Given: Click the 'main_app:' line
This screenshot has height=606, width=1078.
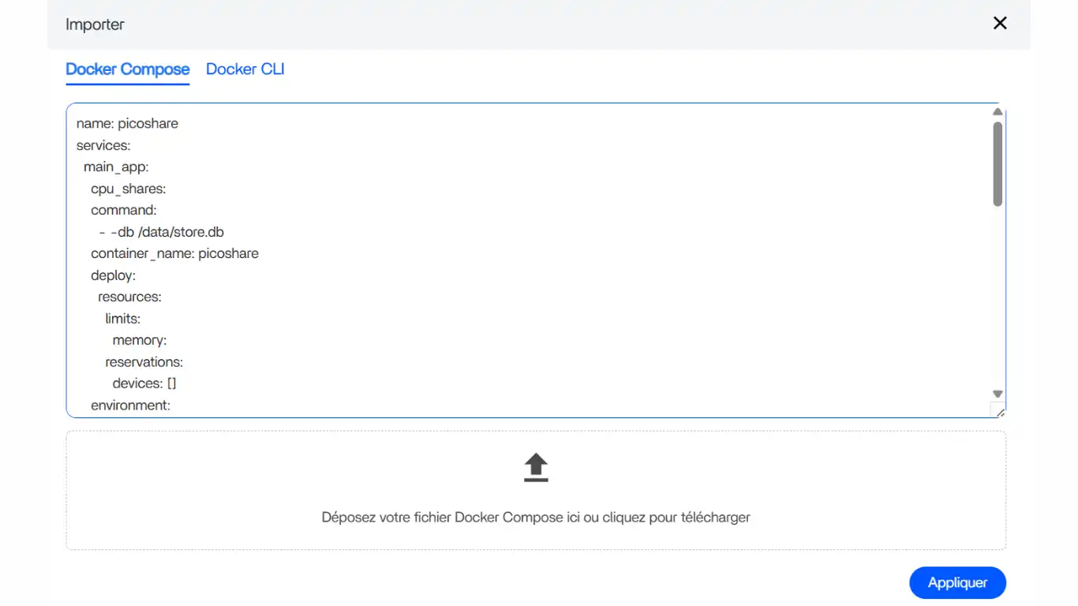Looking at the screenshot, I should click(x=116, y=166).
